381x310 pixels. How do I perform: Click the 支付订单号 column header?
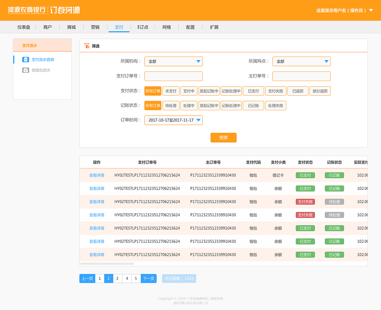click(x=147, y=162)
